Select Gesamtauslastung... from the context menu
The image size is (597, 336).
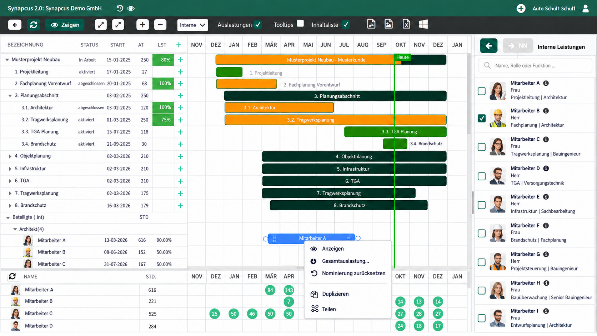click(345, 261)
